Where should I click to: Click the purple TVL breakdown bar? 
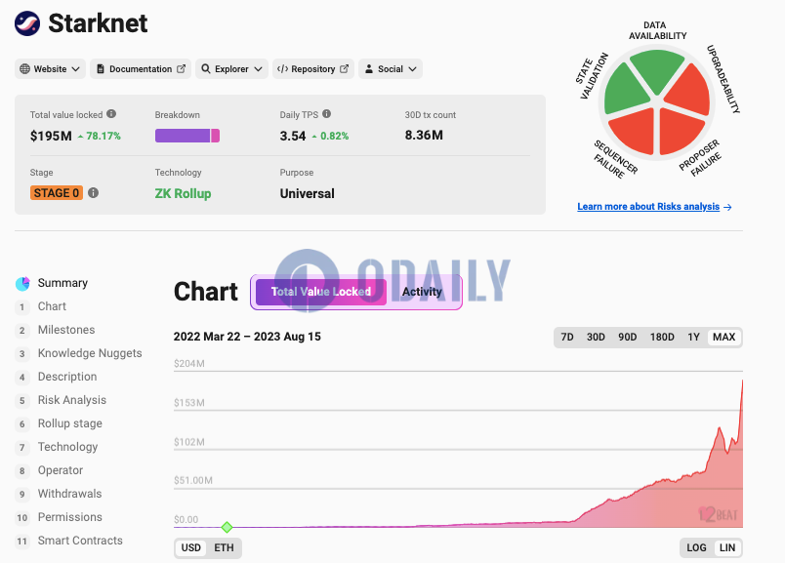click(x=183, y=136)
